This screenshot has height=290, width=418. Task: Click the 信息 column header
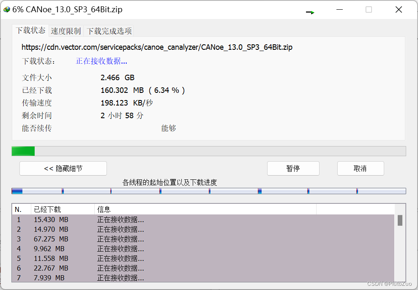205,209
